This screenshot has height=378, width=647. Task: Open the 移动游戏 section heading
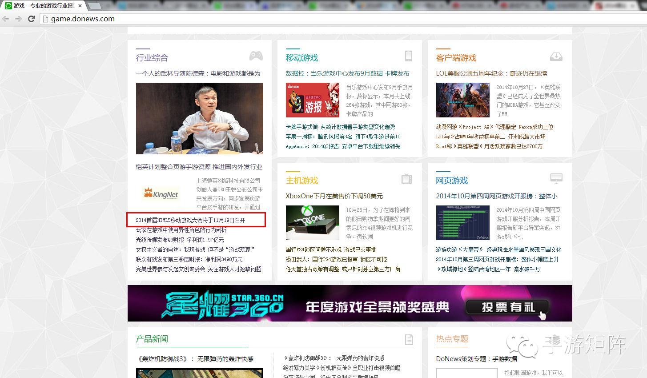302,58
